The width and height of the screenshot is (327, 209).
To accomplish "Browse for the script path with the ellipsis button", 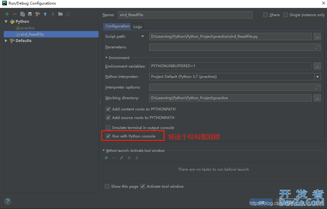I will (x=317, y=37).
